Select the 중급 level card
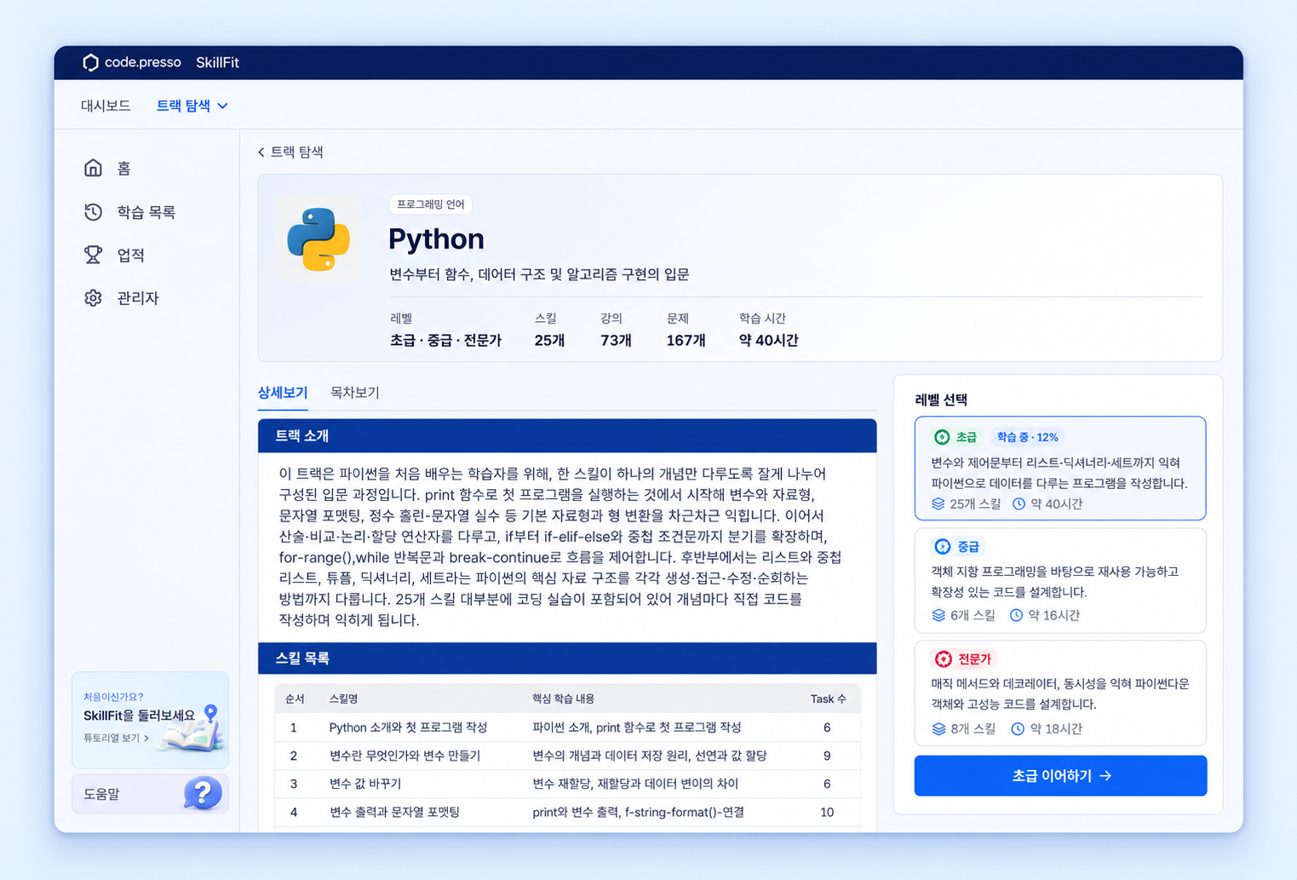 pos(1060,580)
